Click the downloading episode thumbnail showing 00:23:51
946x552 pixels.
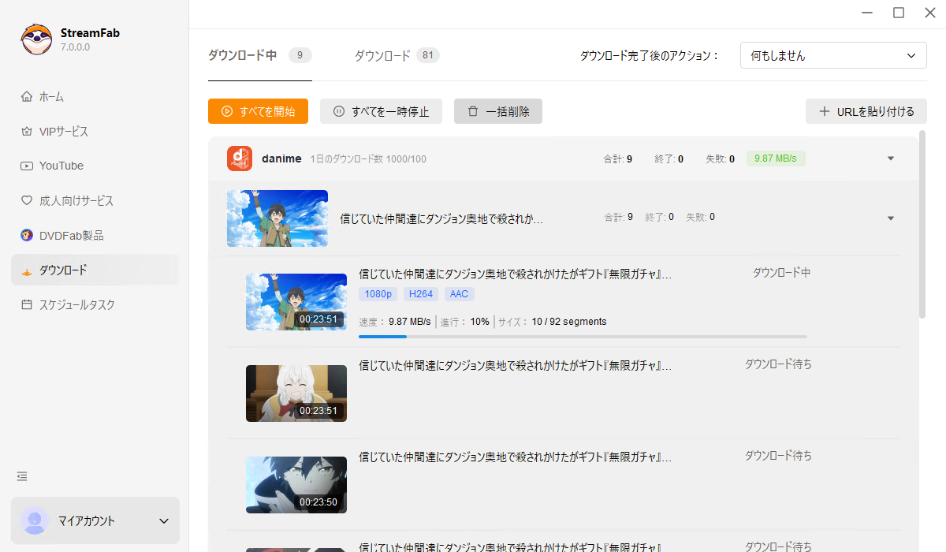296,301
